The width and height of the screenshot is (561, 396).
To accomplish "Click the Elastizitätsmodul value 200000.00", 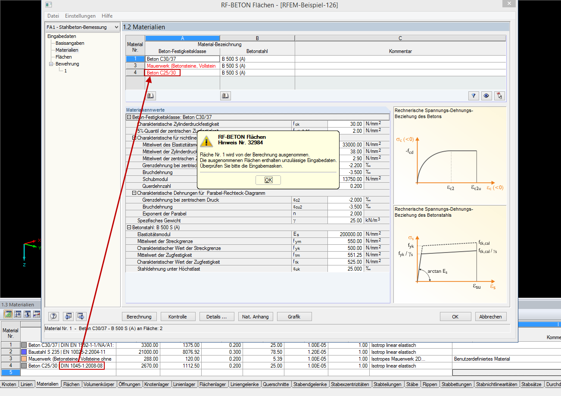I will tap(346, 234).
